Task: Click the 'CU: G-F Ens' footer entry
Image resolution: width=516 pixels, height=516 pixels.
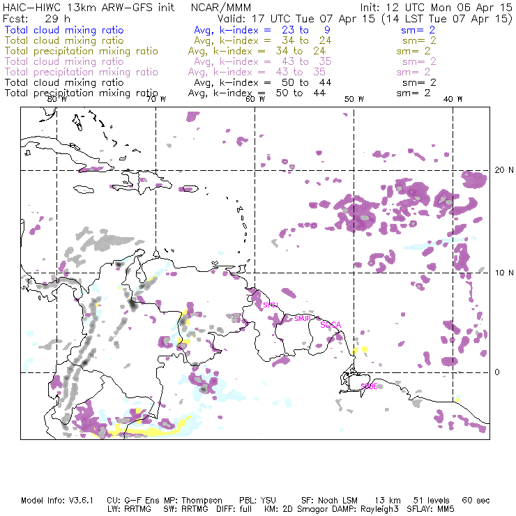Action: 134,501
